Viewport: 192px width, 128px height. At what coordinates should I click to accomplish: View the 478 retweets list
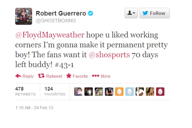pos(25,91)
